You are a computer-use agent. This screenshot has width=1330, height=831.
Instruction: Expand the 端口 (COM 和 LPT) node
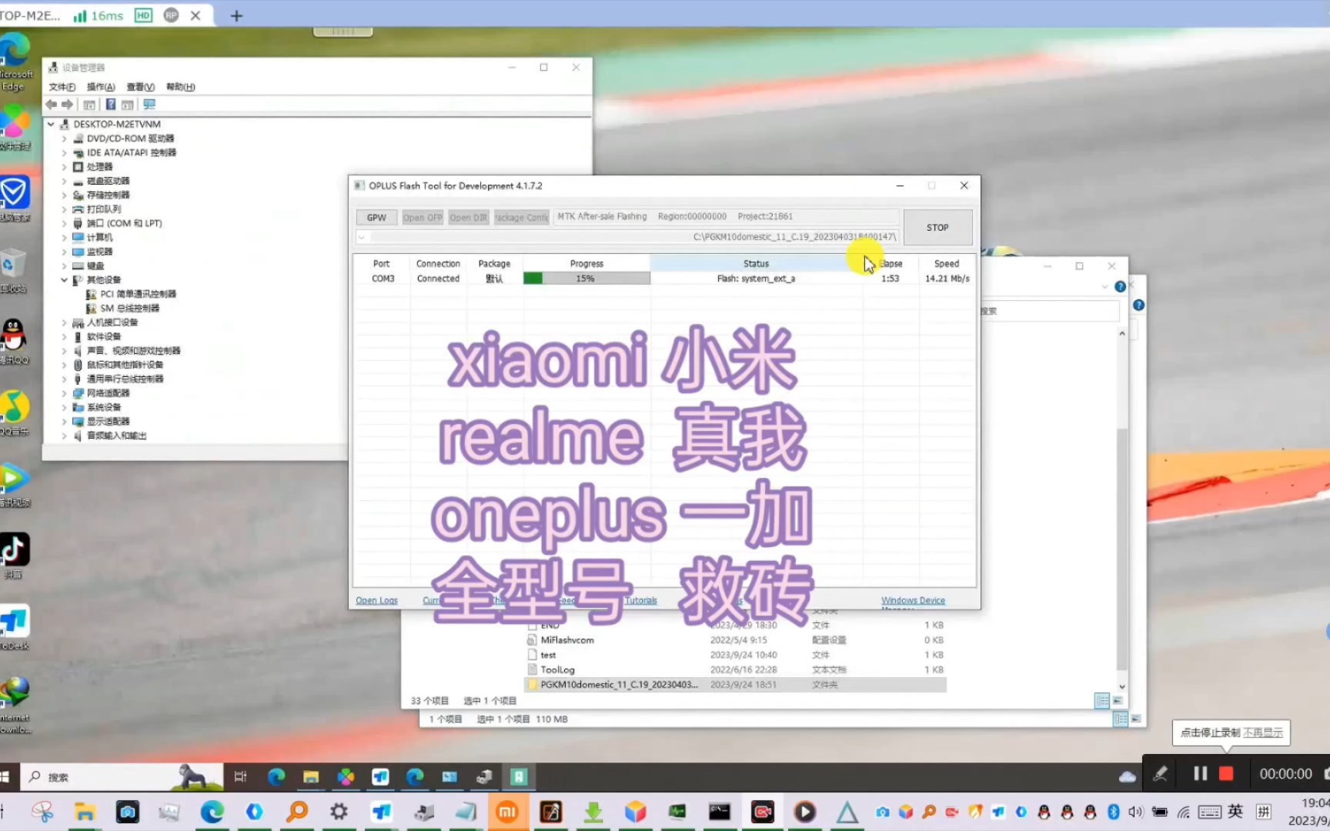coord(64,223)
